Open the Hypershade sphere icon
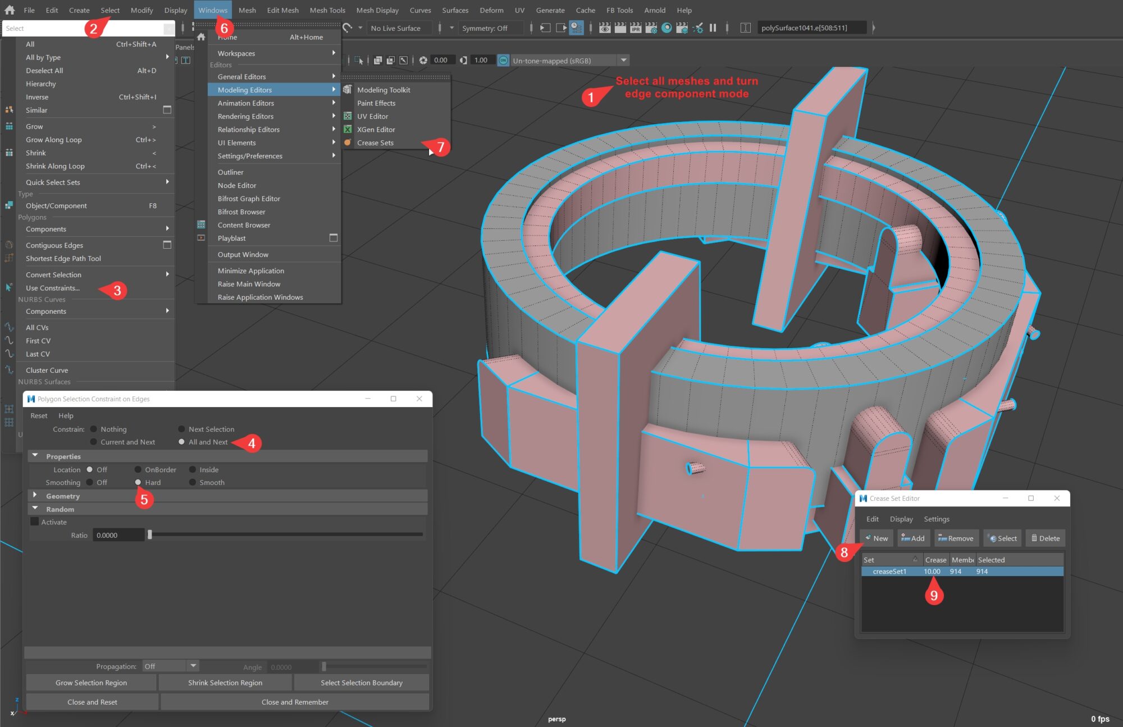 [x=667, y=28]
